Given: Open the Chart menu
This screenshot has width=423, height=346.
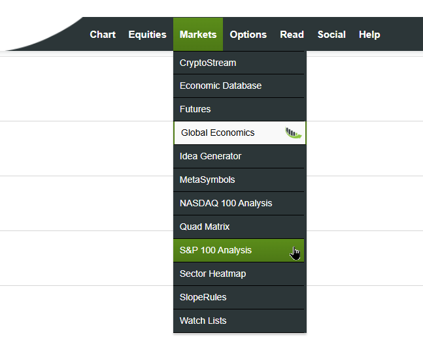Looking at the screenshot, I should (x=103, y=35).
